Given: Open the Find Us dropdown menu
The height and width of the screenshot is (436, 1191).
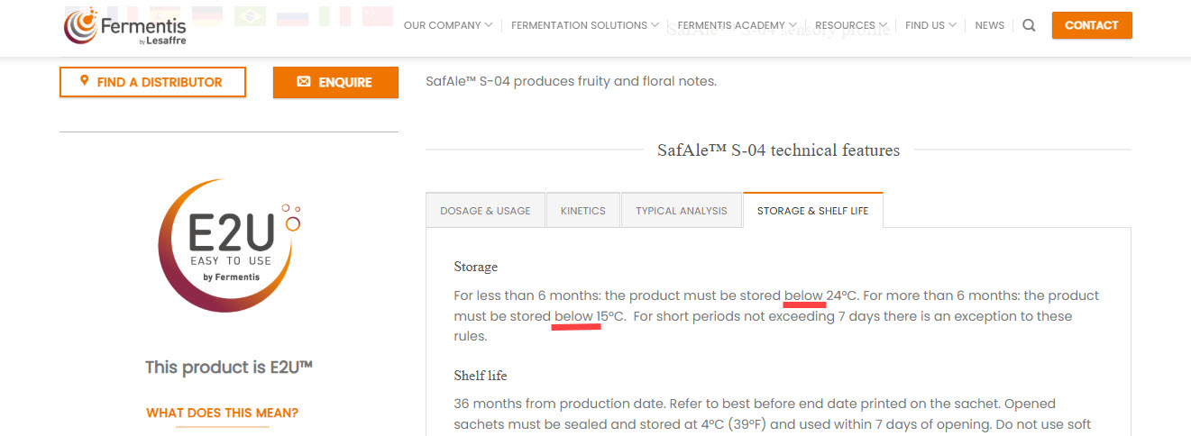Looking at the screenshot, I should 930,25.
